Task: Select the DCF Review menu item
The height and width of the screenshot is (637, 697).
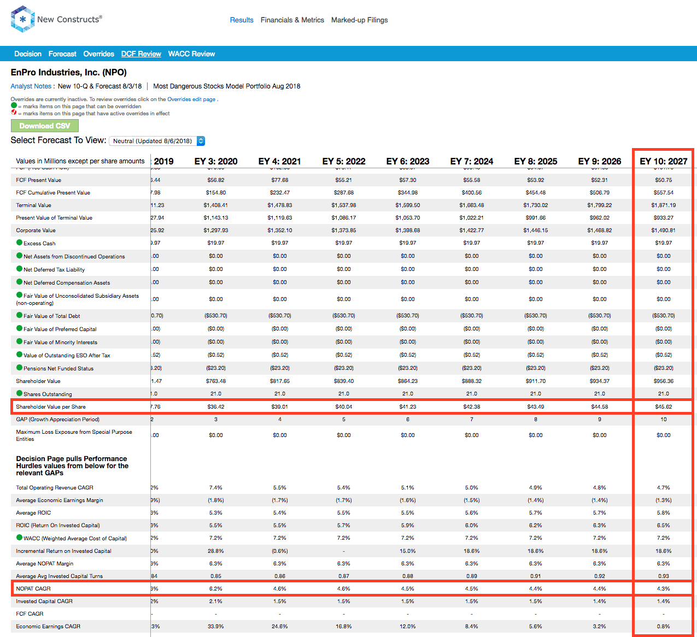Action: pyautogui.click(x=141, y=54)
